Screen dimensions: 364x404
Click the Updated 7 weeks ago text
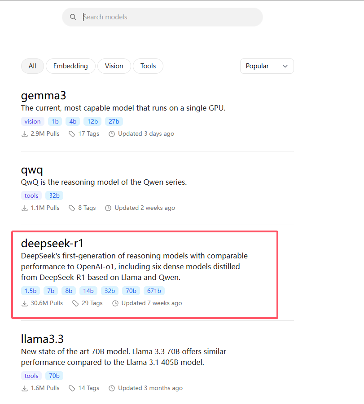tap(152, 303)
